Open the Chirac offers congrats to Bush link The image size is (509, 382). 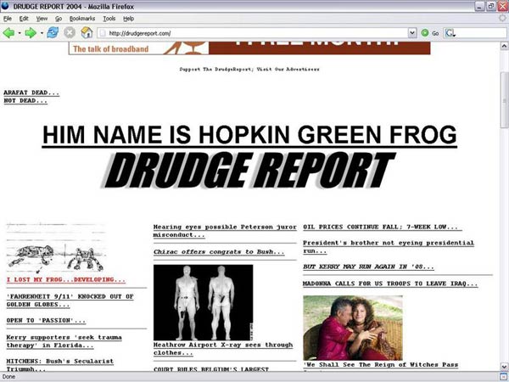[219, 252]
